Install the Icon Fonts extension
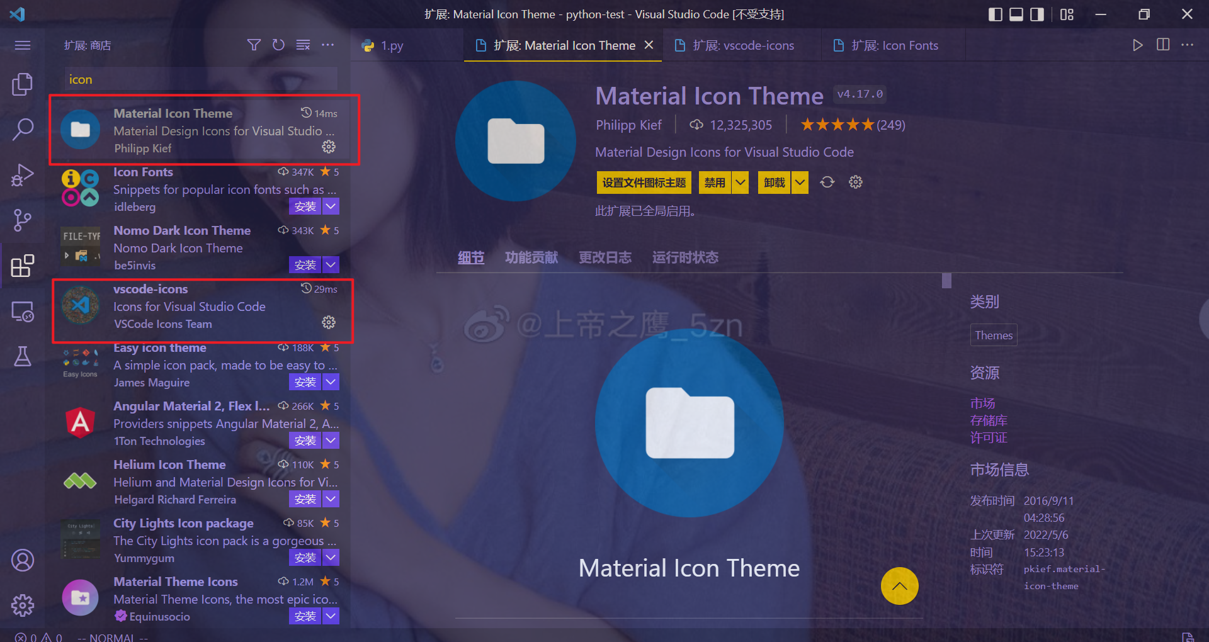Image resolution: width=1209 pixels, height=642 pixels. pyautogui.click(x=305, y=206)
